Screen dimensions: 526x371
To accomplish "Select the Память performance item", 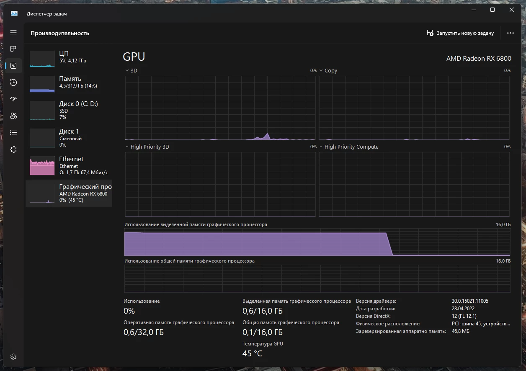I will point(69,84).
